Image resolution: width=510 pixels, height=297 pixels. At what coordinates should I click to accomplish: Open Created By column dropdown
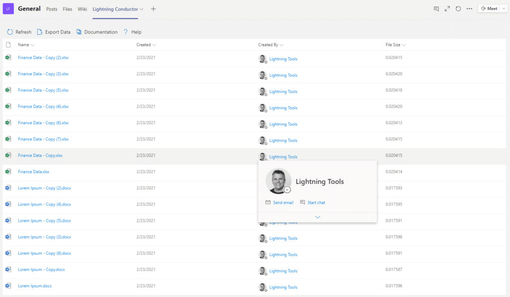click(282, 45)
